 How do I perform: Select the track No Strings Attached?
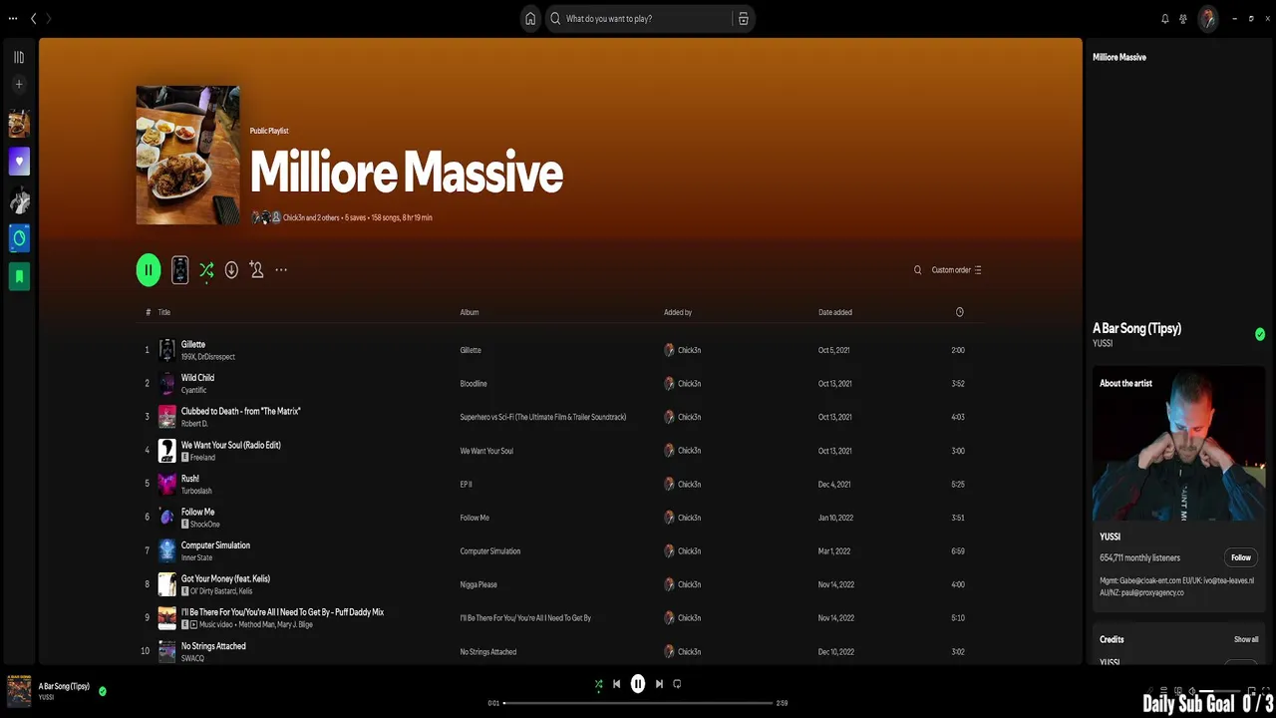pos(213,646)
